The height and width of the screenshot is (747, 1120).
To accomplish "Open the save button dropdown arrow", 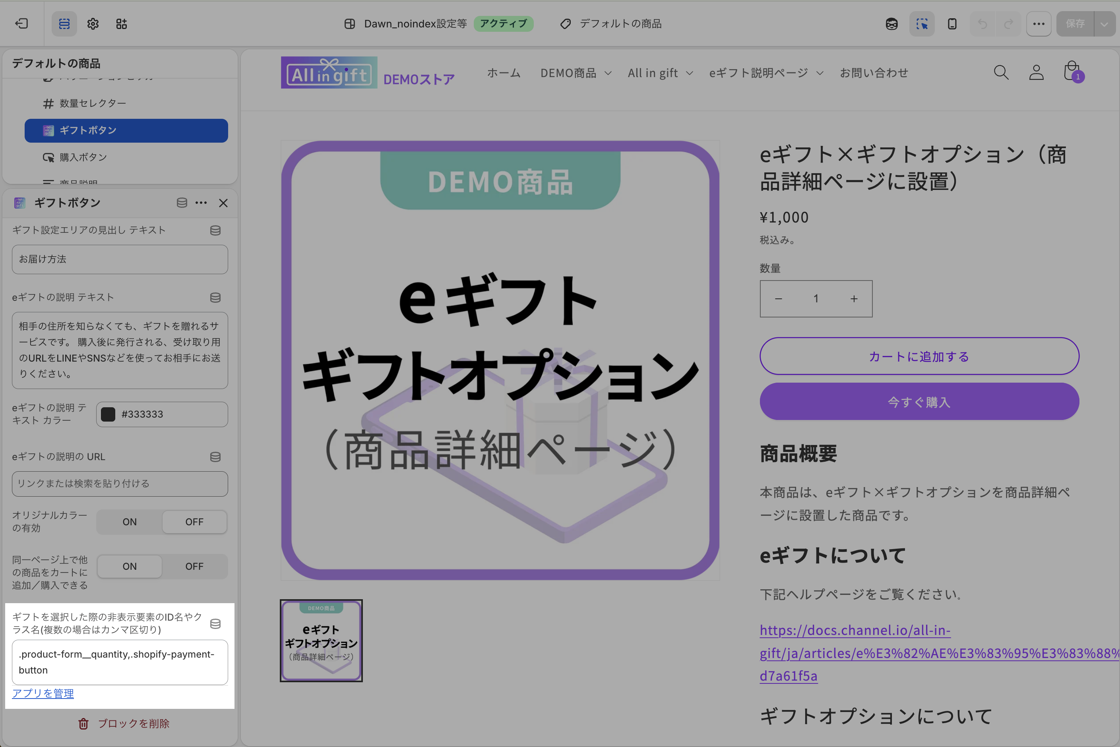I will 1104,24.
